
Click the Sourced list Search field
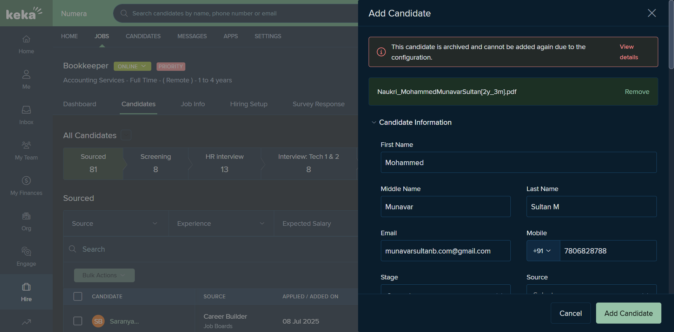click(211, 249)
